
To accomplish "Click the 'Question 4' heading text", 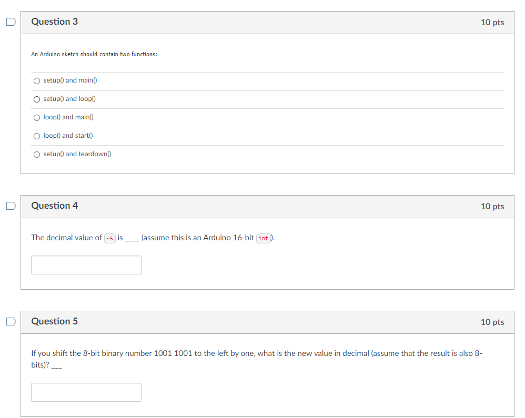I will pos(55,206).
